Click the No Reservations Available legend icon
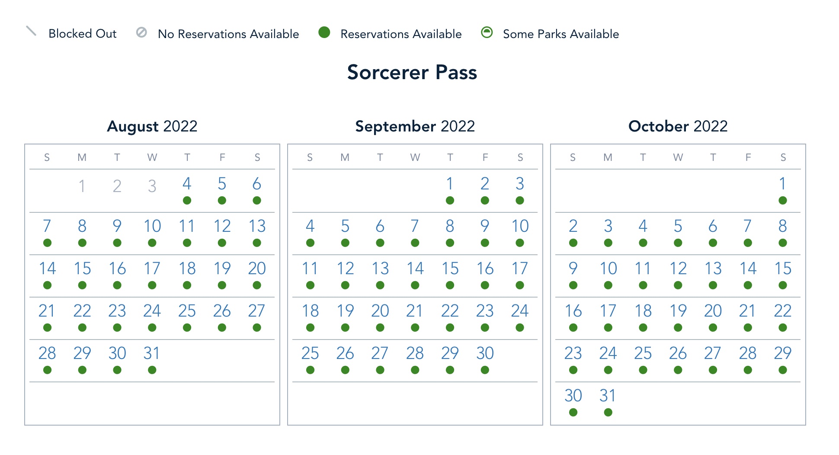The height and width of the screenshot is (455, 839). point(141,32)
